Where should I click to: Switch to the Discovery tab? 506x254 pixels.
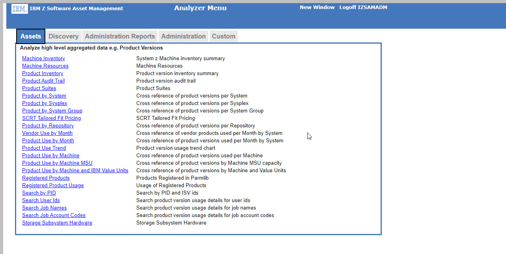(63, 36)
